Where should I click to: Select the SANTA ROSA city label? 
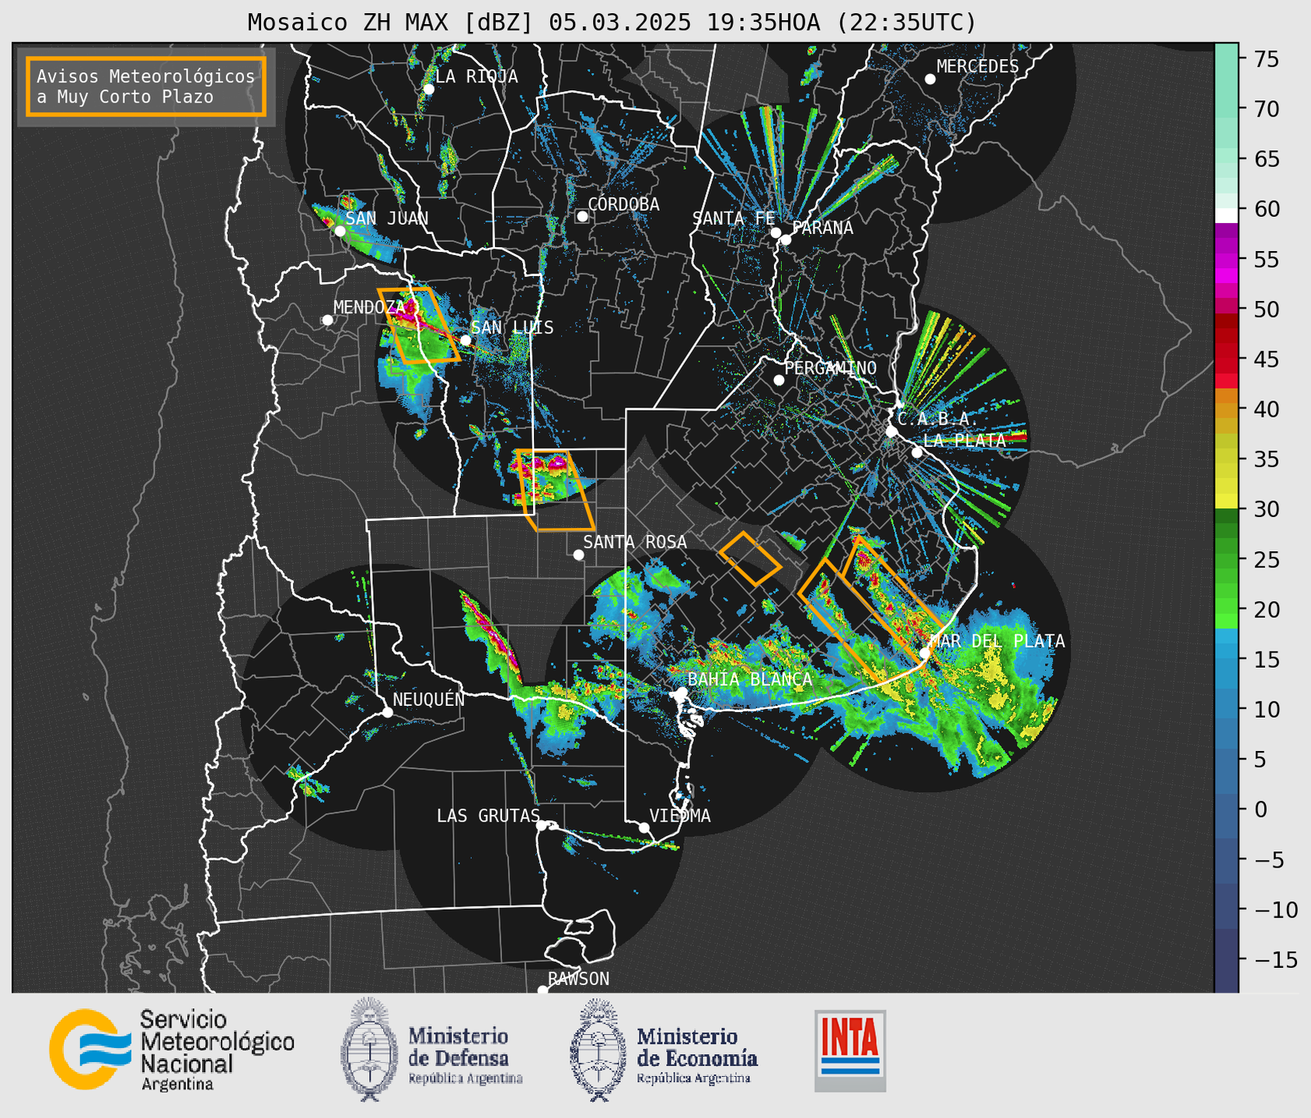click(x=635, y=542)
